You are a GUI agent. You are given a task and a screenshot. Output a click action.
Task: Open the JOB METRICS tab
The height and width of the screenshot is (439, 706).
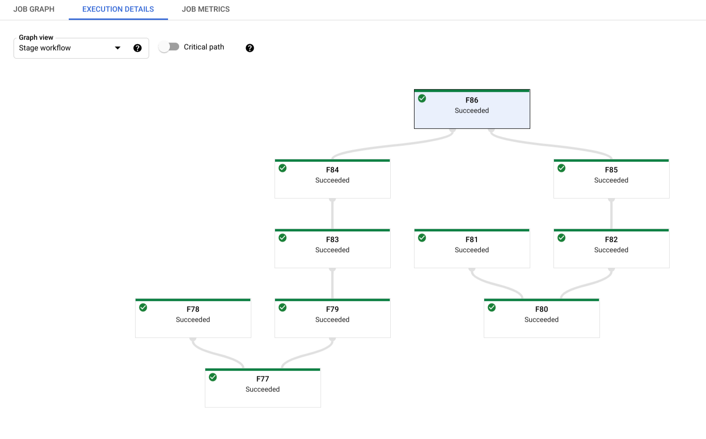pyautogui.click(x=206, y=9)
